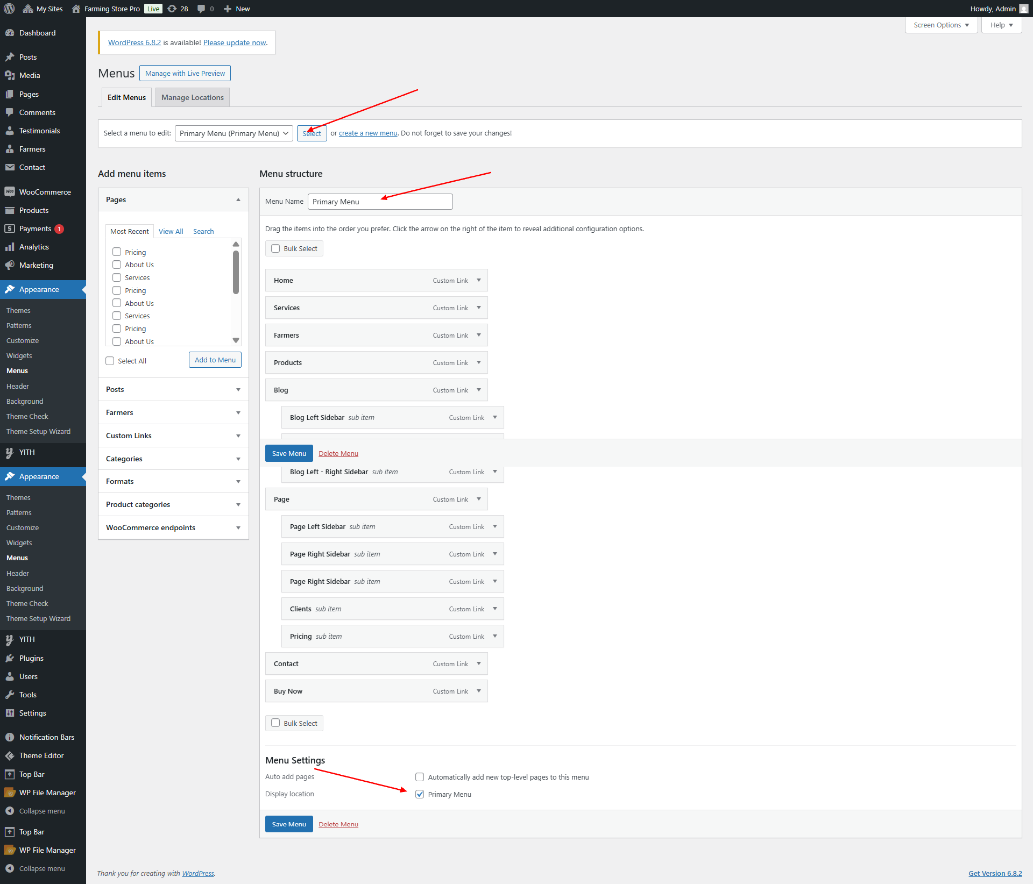Viewport: 1033px width, 885px height.
Task: Click Manage with Live Preview button
Action: tap(185, 73)
